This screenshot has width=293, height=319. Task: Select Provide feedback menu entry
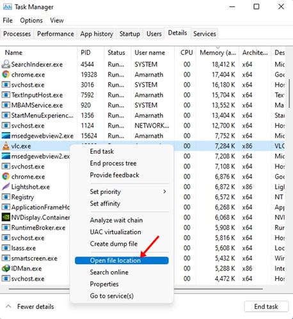coord(115,175)
